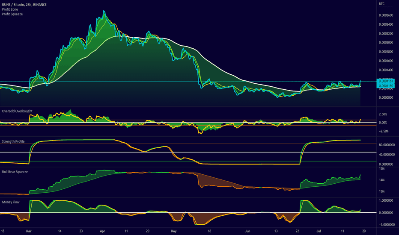This screenshot has width=399, height=235.
Task: Click the 0.0000000 value in Money Flow scale
Action: click(387, 213)
